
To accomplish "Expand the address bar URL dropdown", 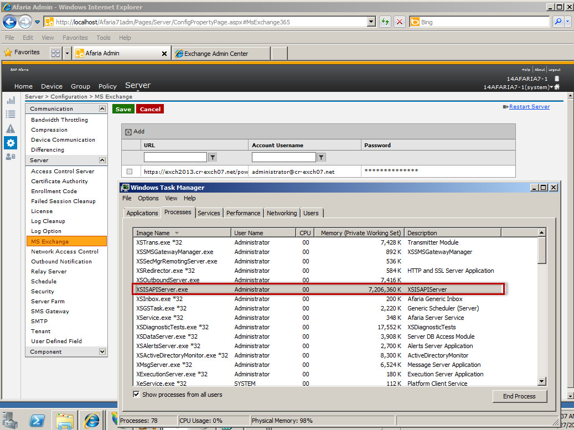I will click(x=371, y=22).
